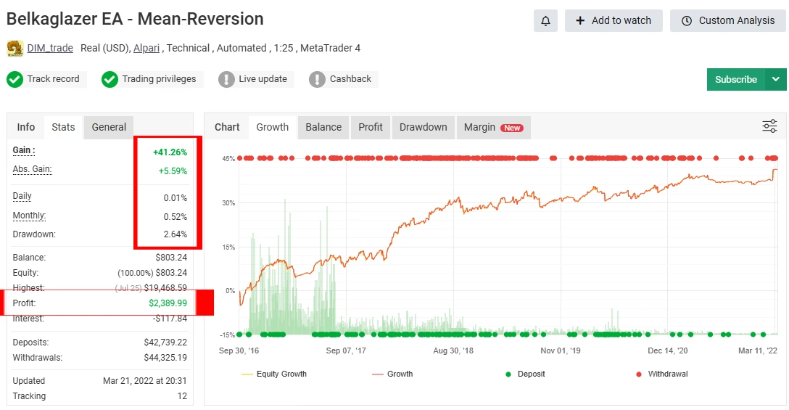789x410 pixels.
Task: Click the Live update exclamation icon
Action: pos(226,79)
